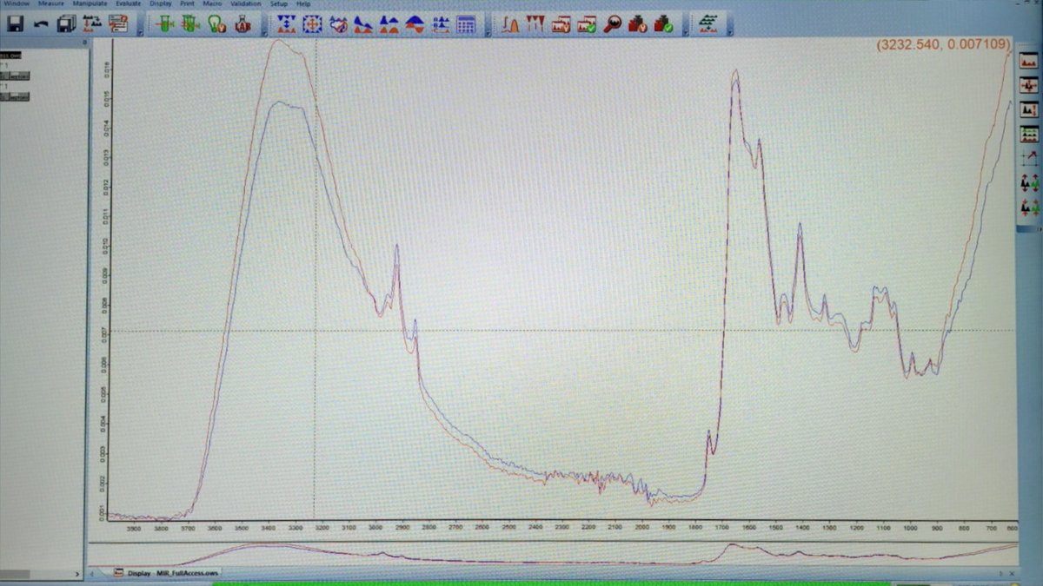
Task: Click the upper red-green arrows icon on right sidebar
Action: point(1029,182)
